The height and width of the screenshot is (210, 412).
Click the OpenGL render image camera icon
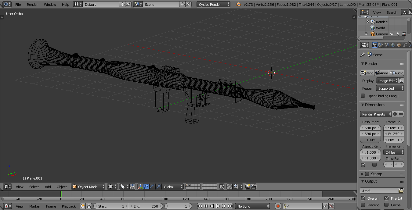[x=248, y=187]
